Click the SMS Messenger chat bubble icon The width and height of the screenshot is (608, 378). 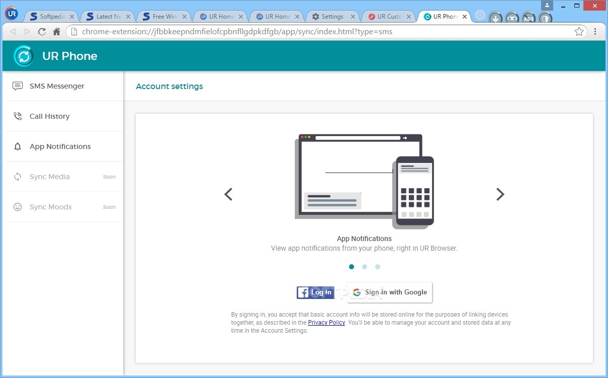[18, 86]
